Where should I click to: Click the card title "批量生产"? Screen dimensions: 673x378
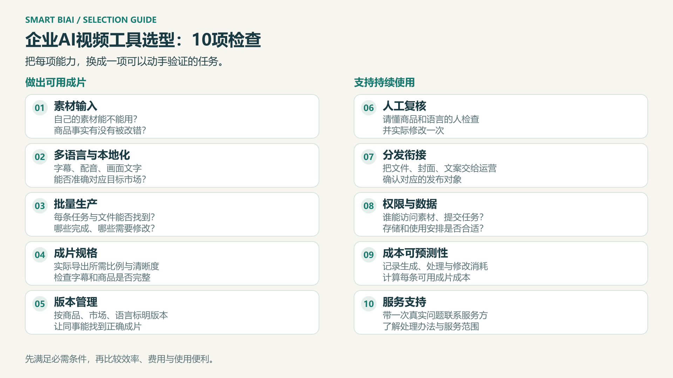[75, 204]
